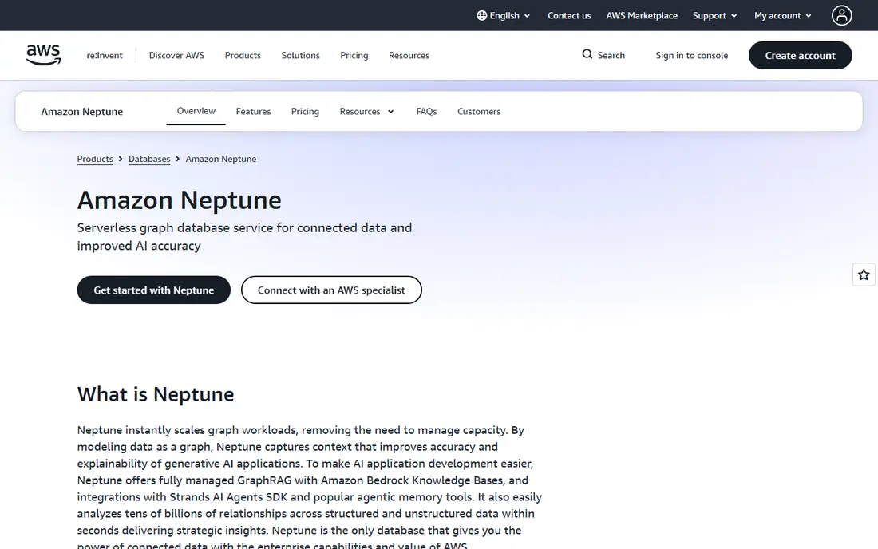Open the FAQs tab

click(x=426, y=112)
